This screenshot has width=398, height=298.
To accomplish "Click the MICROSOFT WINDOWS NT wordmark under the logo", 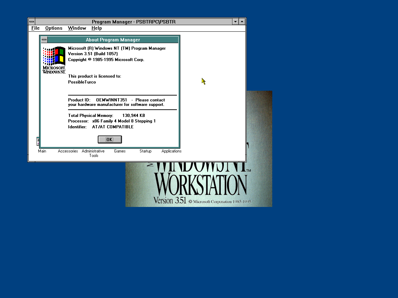I will point(54,70).
